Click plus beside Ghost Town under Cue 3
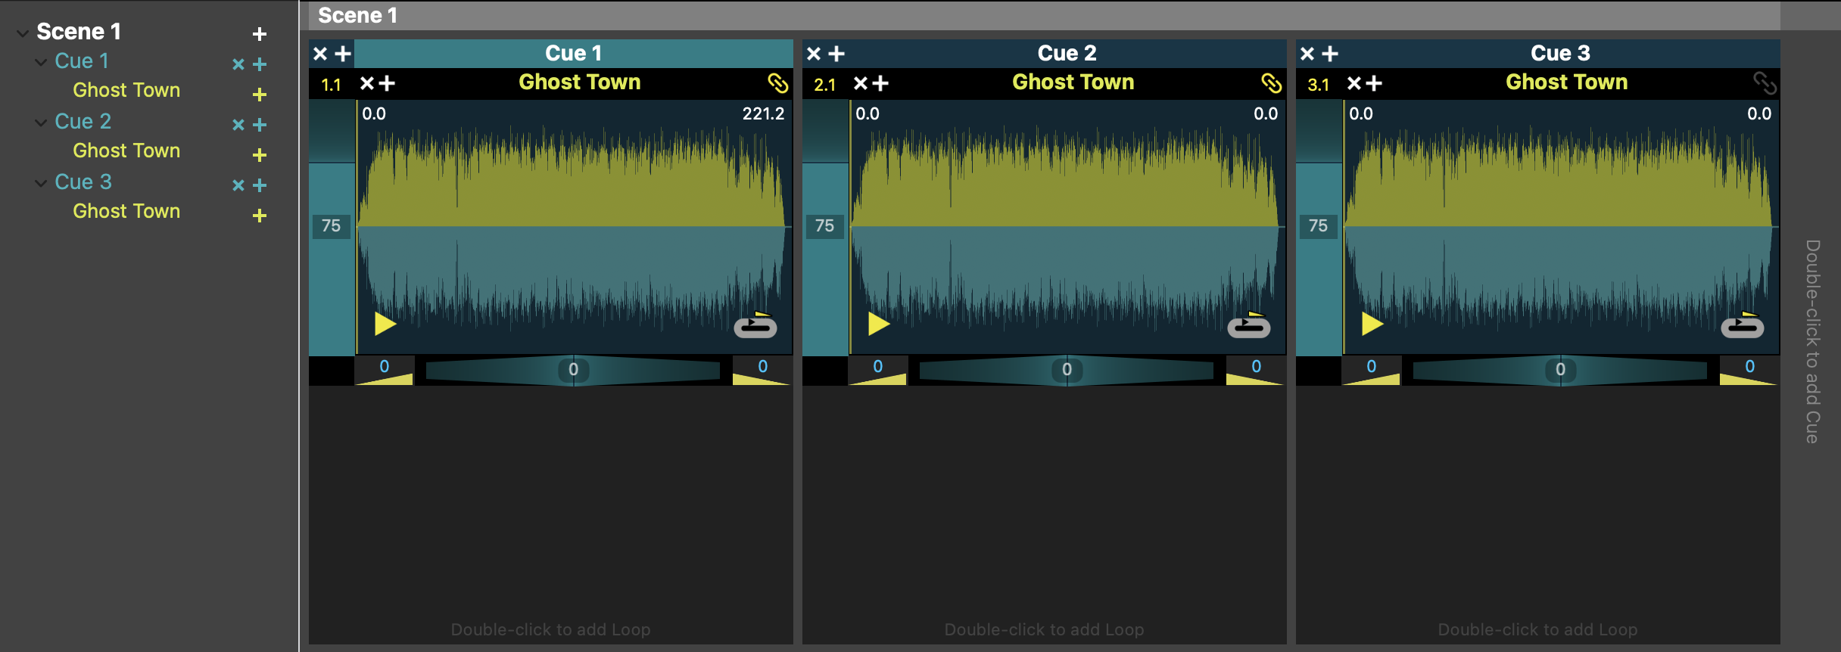Viewport: 1841px width, 652px height. tap(260, 216)
